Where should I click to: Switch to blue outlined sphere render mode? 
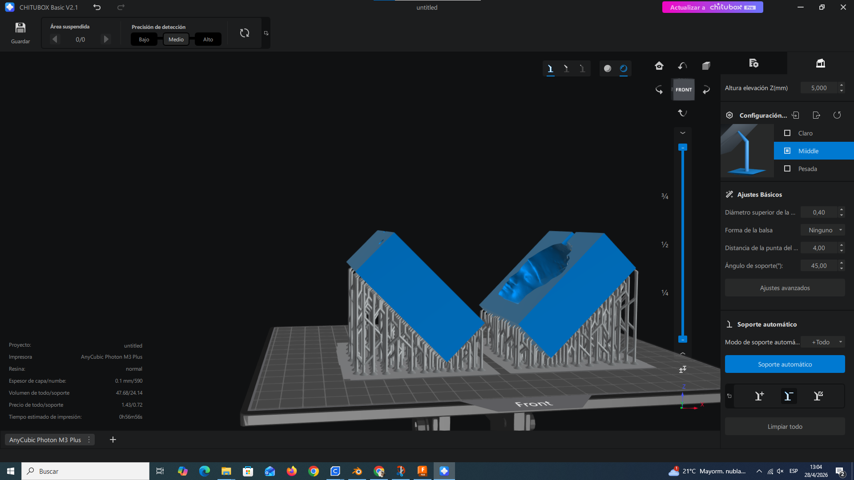(x=624, y=68)
